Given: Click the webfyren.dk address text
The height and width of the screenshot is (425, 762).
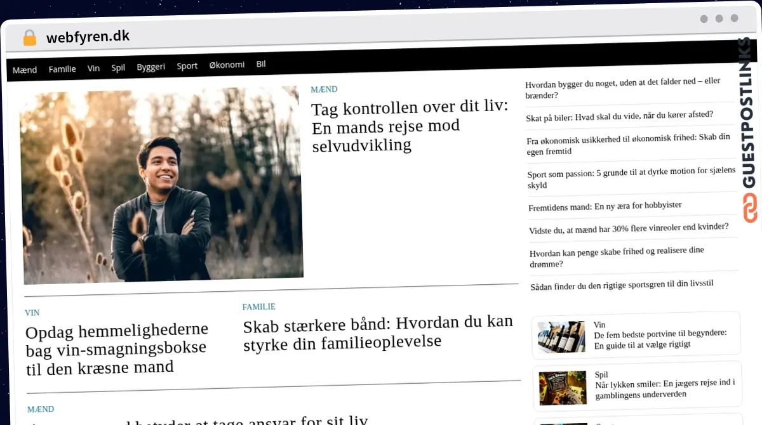Looking at the screenshot, I should click(88, 37).
